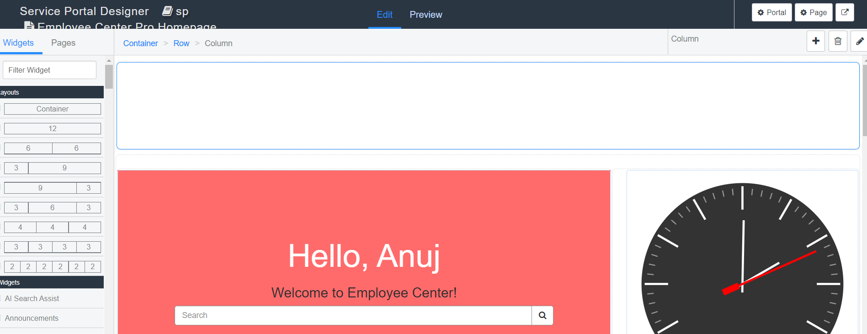Viewport: 867px width, 334px height.
Task: Click the Column label in header
Action: (x=685, y=39)
